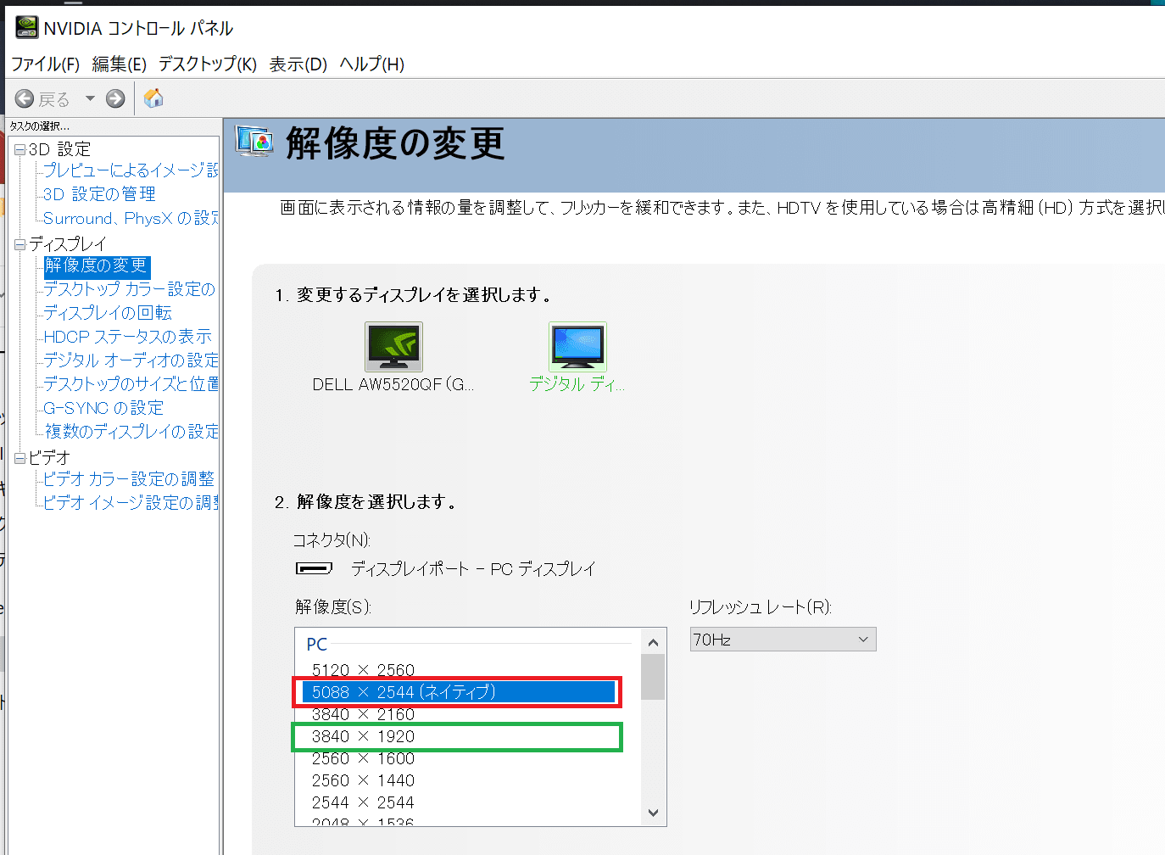Screen dimensions: 1165x855
Task: Open the 70Hz refresh rate dropdown
Action: pyautogui.click(x=783, y=640)
